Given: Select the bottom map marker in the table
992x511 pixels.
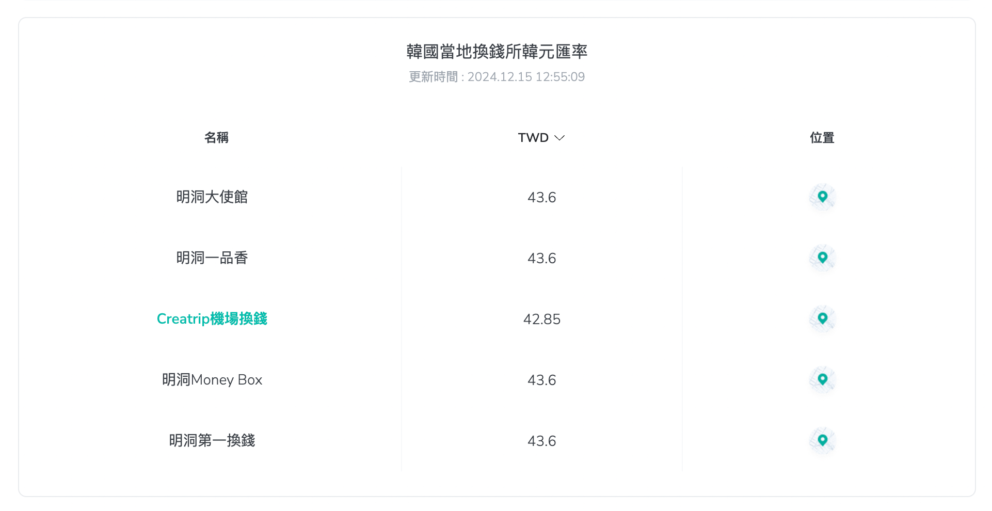Looking at the screenshot, I should (x=822, y=440).
